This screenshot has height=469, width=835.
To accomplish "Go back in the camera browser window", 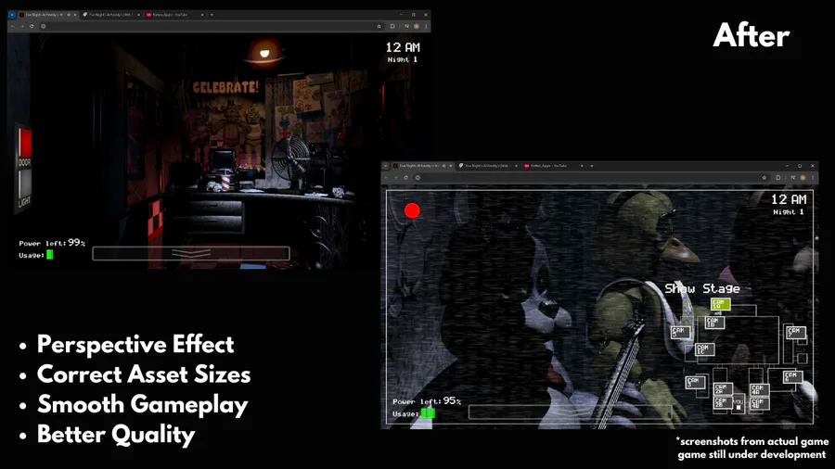I will 387,178.
